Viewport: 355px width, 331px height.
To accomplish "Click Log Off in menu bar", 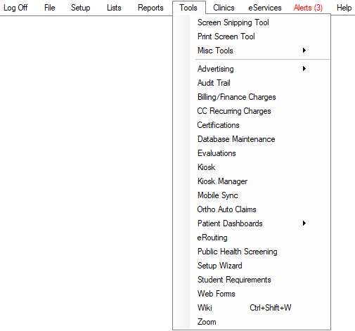I will point(15,8).
